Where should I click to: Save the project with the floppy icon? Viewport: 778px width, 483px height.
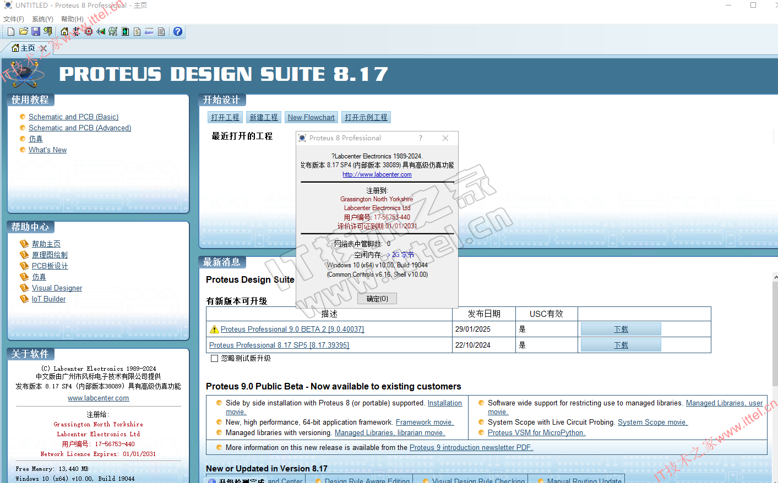click(35, 31)
